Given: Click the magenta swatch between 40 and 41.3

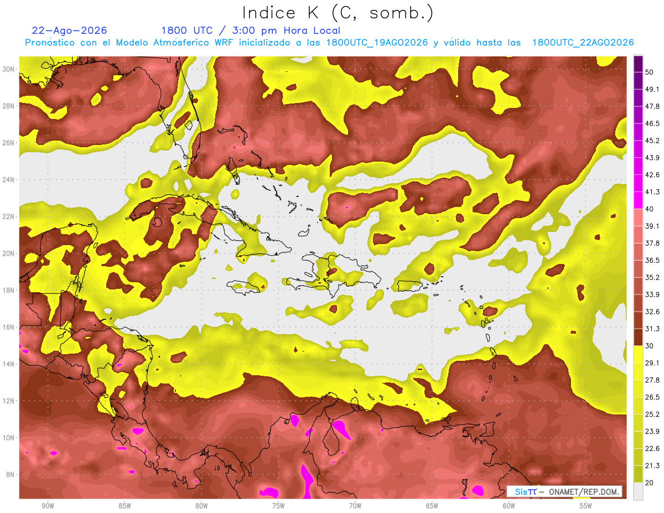Looking at the screenshot, I should pyautogui.click(x=638, y=200).
